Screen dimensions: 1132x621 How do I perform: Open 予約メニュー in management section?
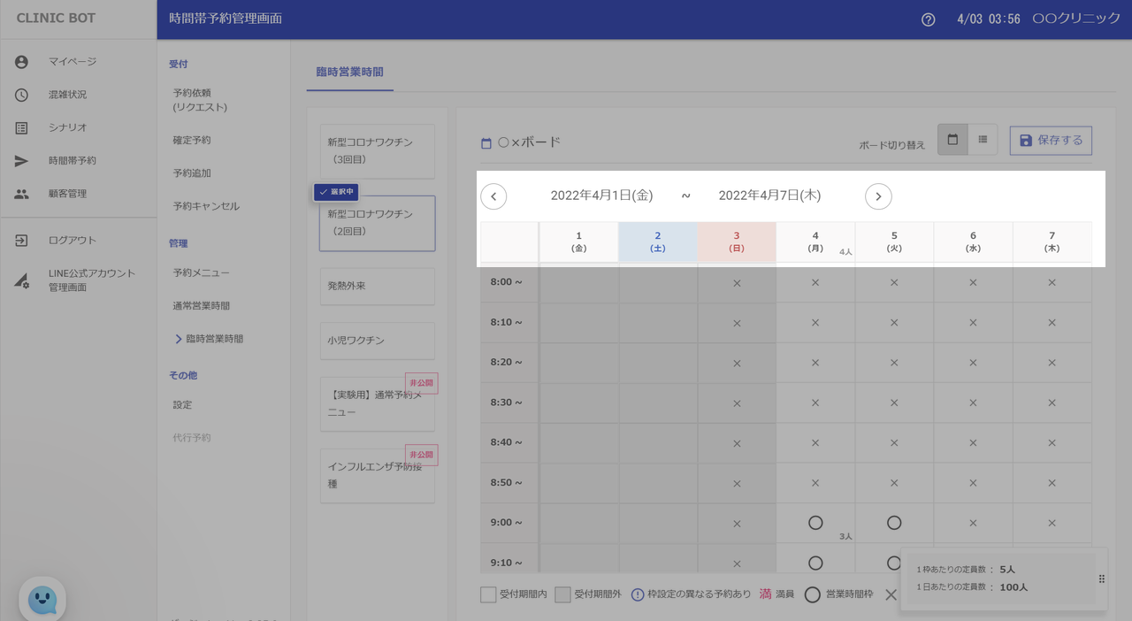[x=201, y=273]
